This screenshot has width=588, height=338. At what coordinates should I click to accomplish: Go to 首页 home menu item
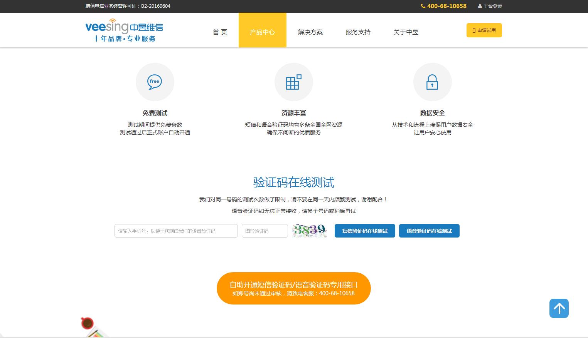point(220,32)
